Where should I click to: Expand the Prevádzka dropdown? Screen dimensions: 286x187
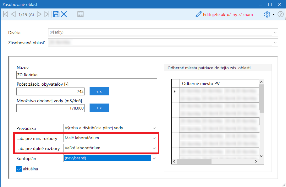click(154, 128)
